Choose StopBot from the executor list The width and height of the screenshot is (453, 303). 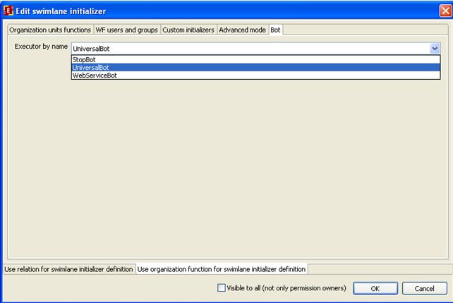coord(85,60)
